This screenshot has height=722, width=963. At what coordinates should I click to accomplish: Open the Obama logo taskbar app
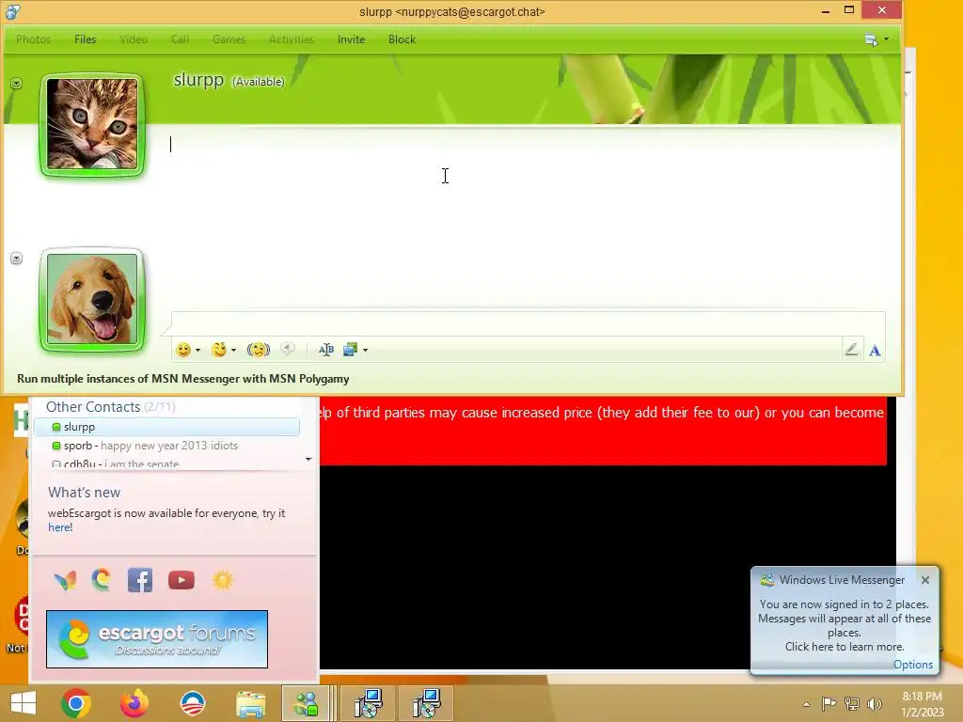(192, 703)
